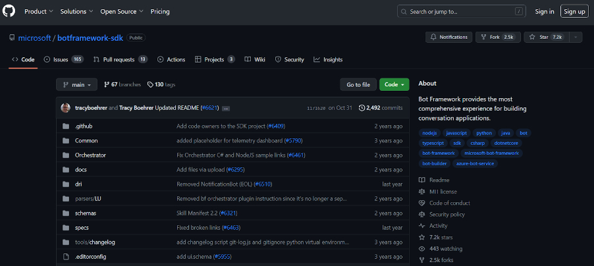Open the parsers/LU folder link
The height and width of the screenshot is (266, 594).
88,199
